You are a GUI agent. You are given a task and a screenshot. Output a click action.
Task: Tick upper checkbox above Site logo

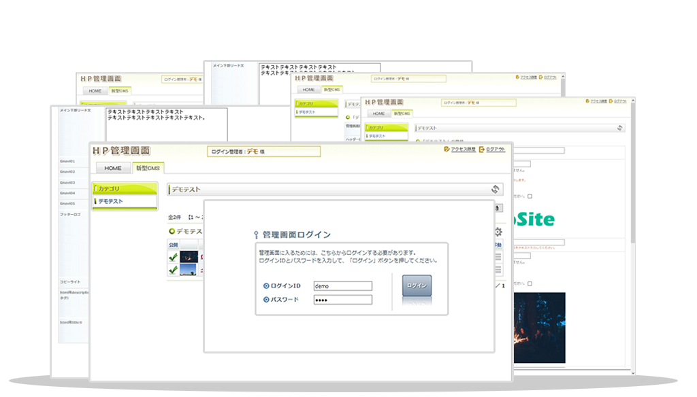click(530, 196)
